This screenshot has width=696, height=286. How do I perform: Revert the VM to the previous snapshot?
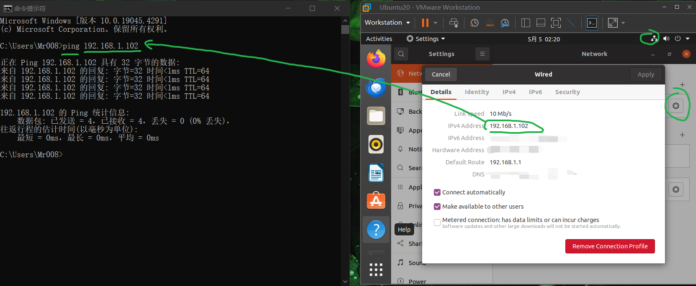click(x=490, y=23)
